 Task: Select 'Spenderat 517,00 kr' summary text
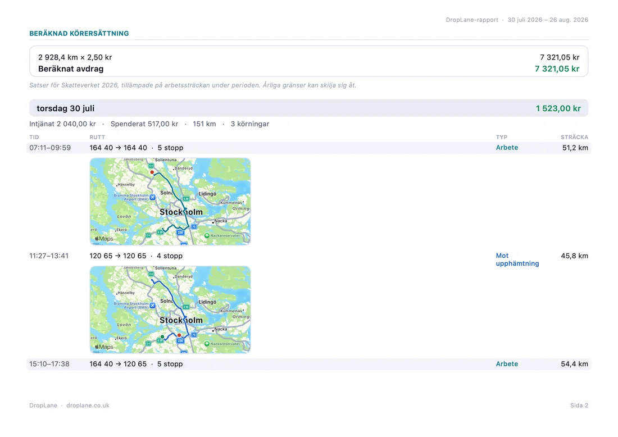tap(144, 124)
